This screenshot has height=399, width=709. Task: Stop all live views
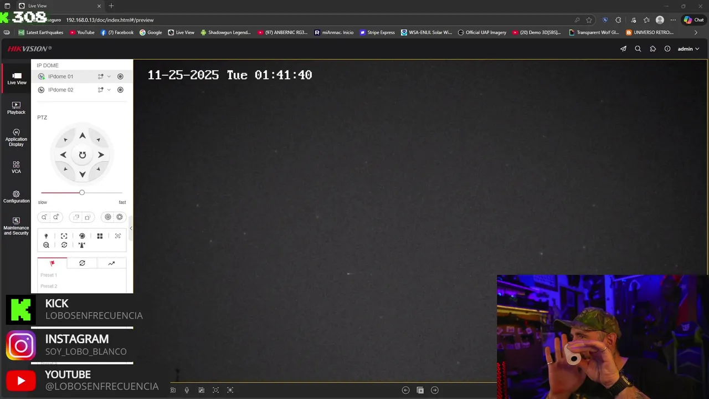[420, 390]
